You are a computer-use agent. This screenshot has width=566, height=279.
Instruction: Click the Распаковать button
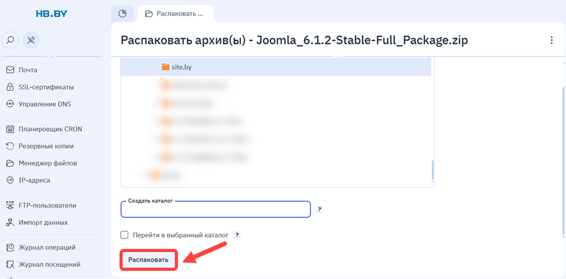[x=148, y=260]
